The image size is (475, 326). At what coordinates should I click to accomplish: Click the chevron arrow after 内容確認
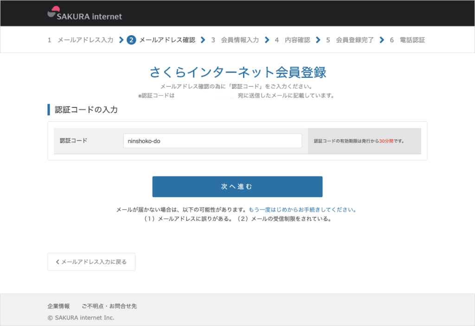tap(318, 40)
